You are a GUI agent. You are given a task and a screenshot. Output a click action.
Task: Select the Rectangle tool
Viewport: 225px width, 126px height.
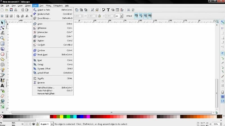point(2,43)
